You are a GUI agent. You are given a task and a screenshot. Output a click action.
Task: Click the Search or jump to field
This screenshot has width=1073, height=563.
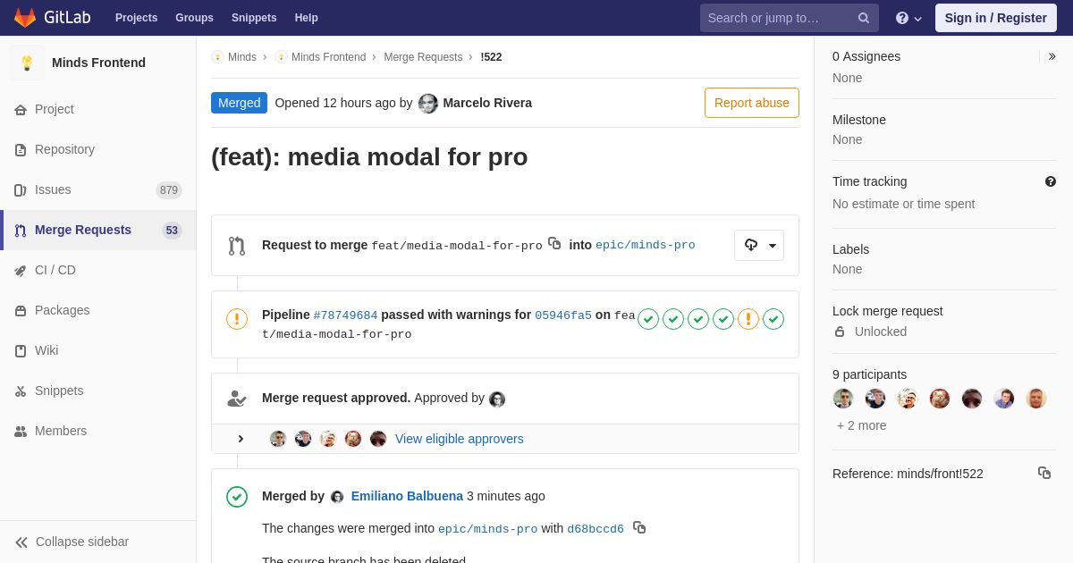click(x=778, y=18)
